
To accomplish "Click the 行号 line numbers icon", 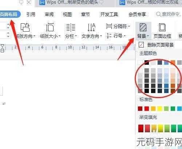I will (x=109, y=36).
